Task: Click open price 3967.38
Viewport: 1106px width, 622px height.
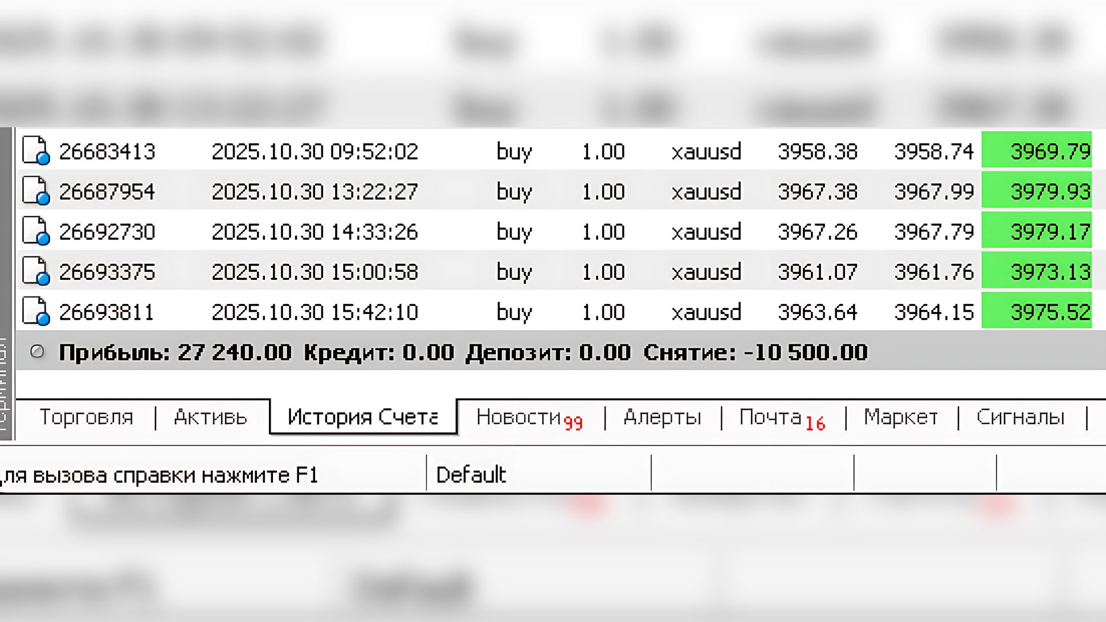Action: click(818, 192)
